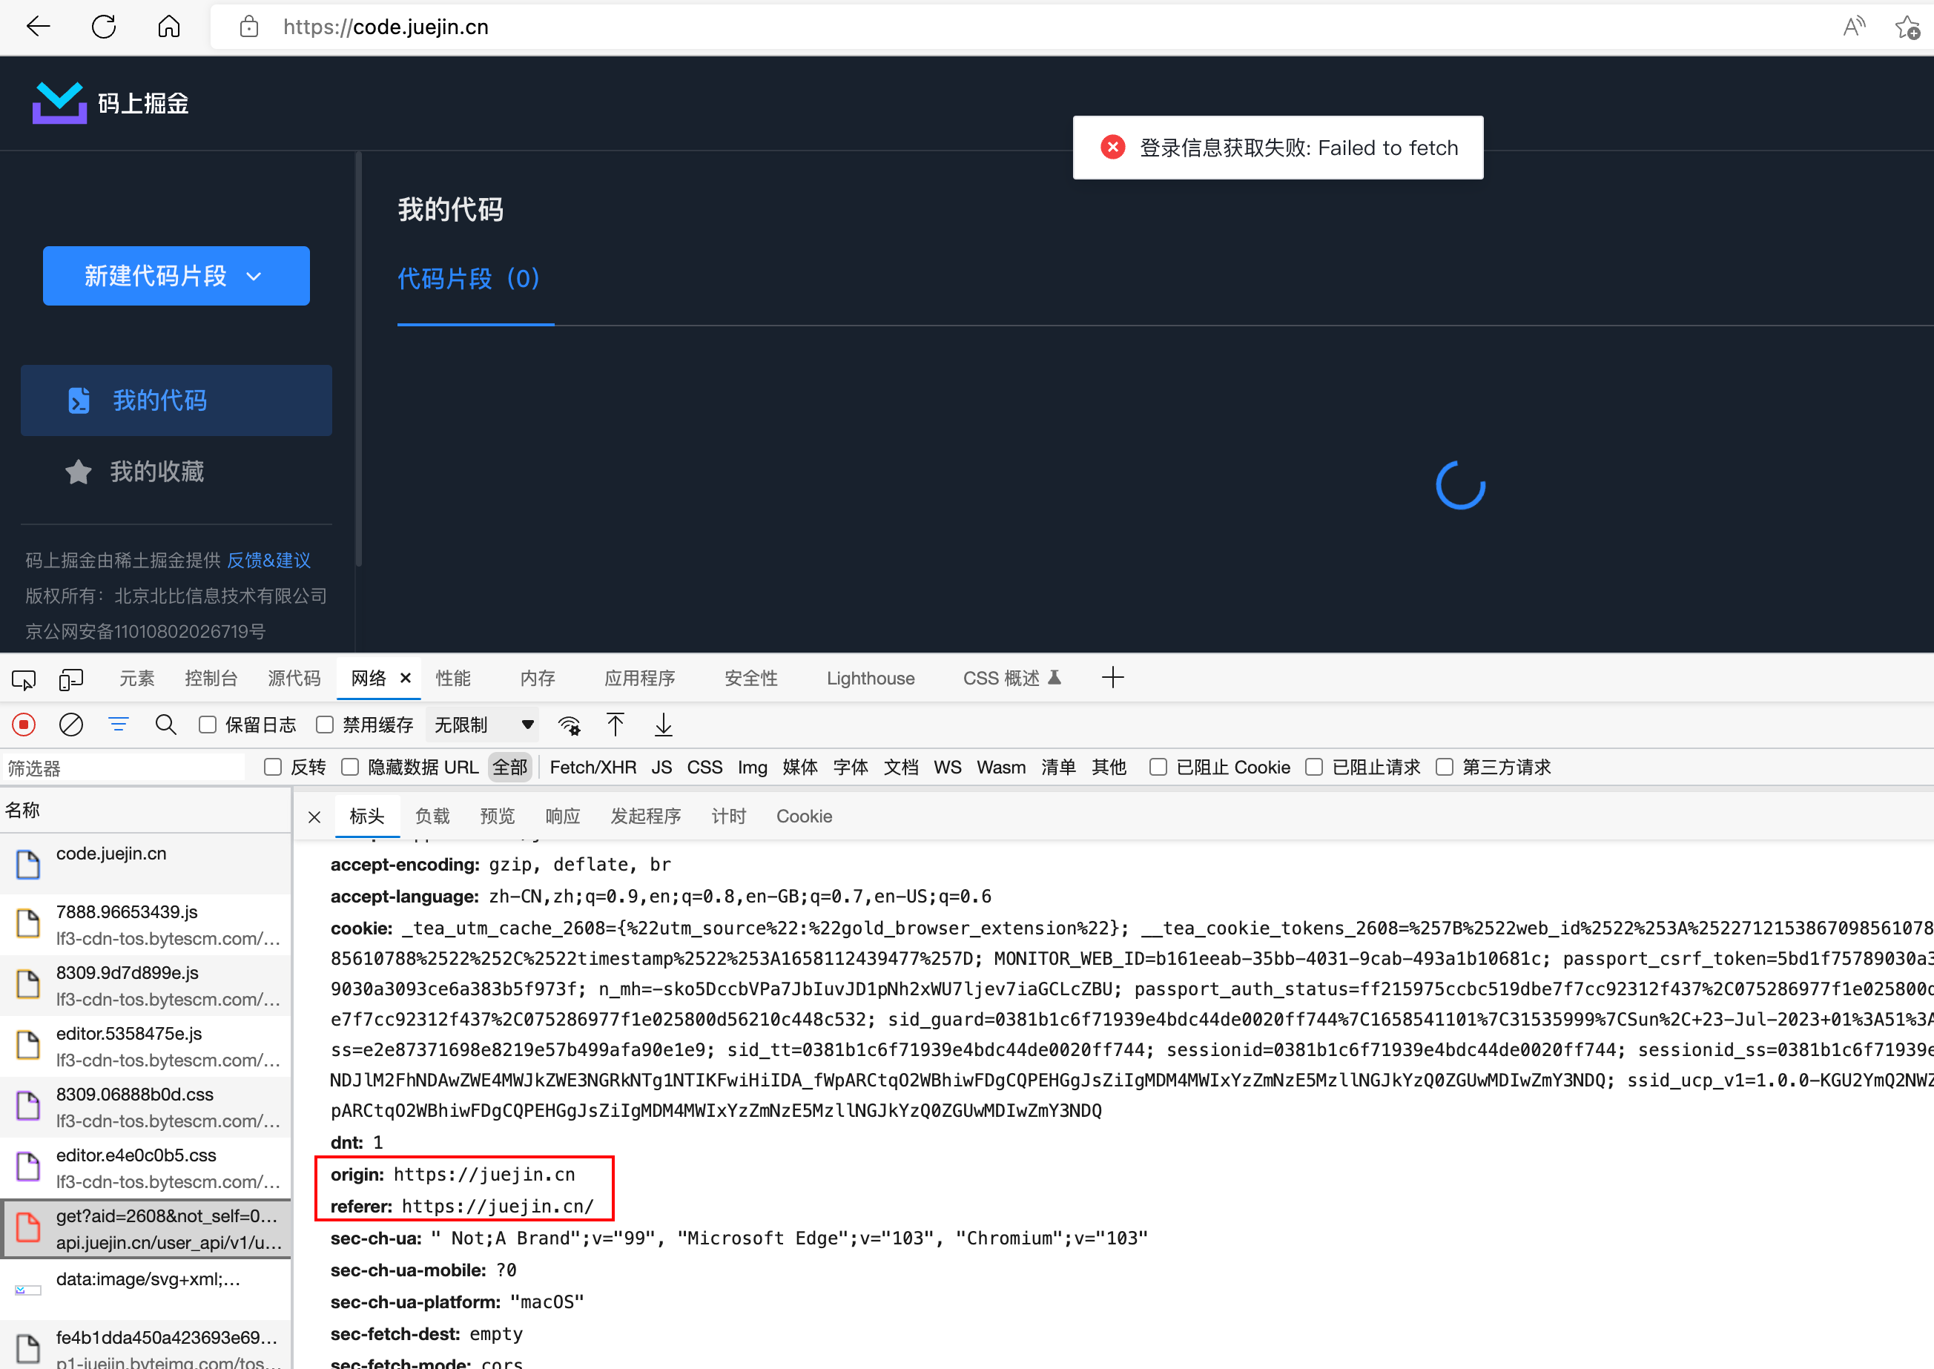Check the 已阻止请求 filter checkbox

click(x=1314, y=767)
